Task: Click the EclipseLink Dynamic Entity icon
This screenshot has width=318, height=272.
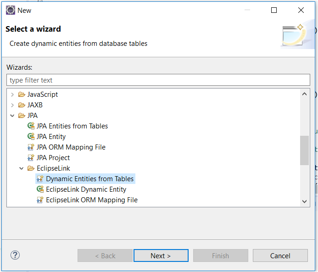Action: pyautogui.click(x=40, y=189)
